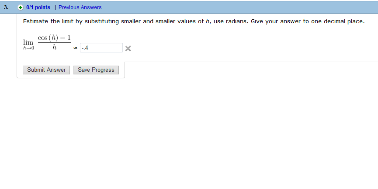Click the word radians in instructions
This screenshot has width=378, height=189.
point(236,21)
